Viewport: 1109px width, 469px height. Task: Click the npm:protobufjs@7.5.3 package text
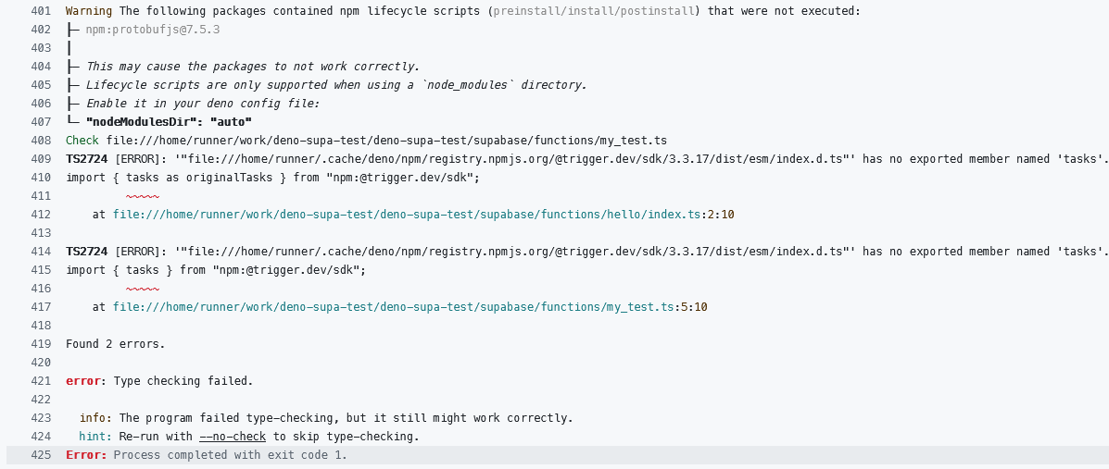(153, 30)
